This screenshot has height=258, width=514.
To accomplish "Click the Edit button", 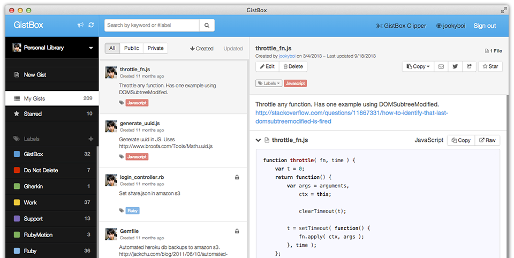I will 267,66.
